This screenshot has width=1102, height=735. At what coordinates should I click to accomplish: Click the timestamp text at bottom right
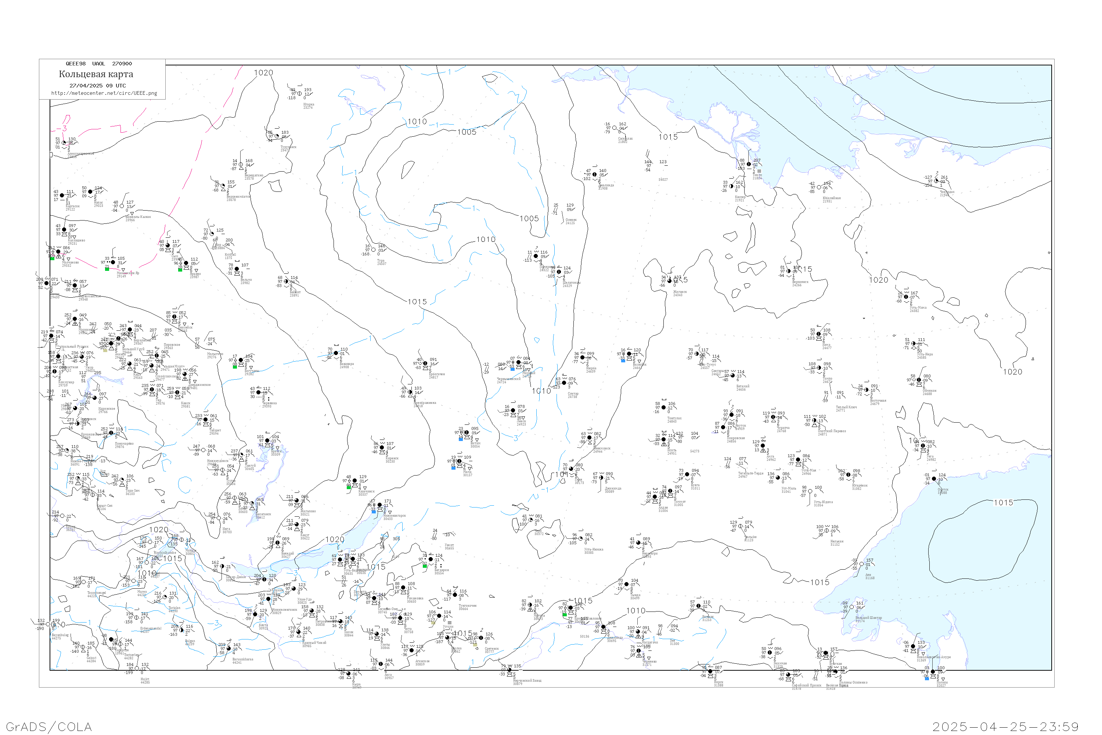click(x=1005, y=727)
